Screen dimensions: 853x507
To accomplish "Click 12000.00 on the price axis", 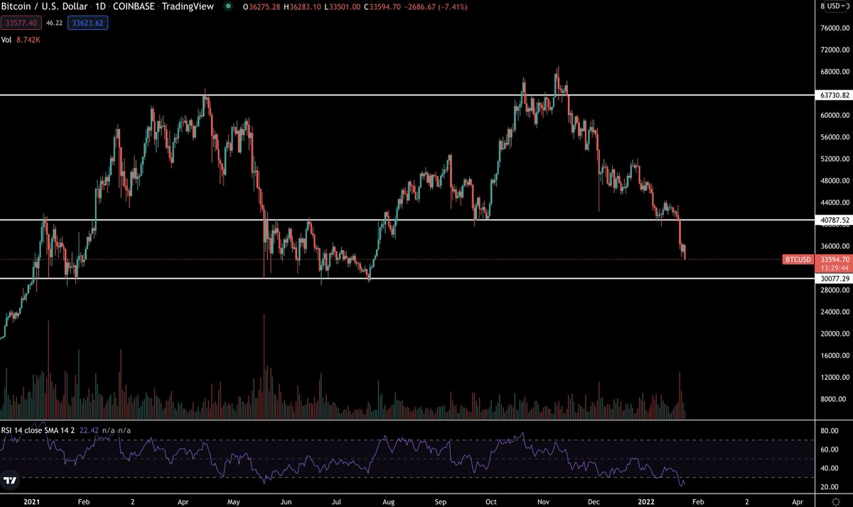I will pos(834,378).
